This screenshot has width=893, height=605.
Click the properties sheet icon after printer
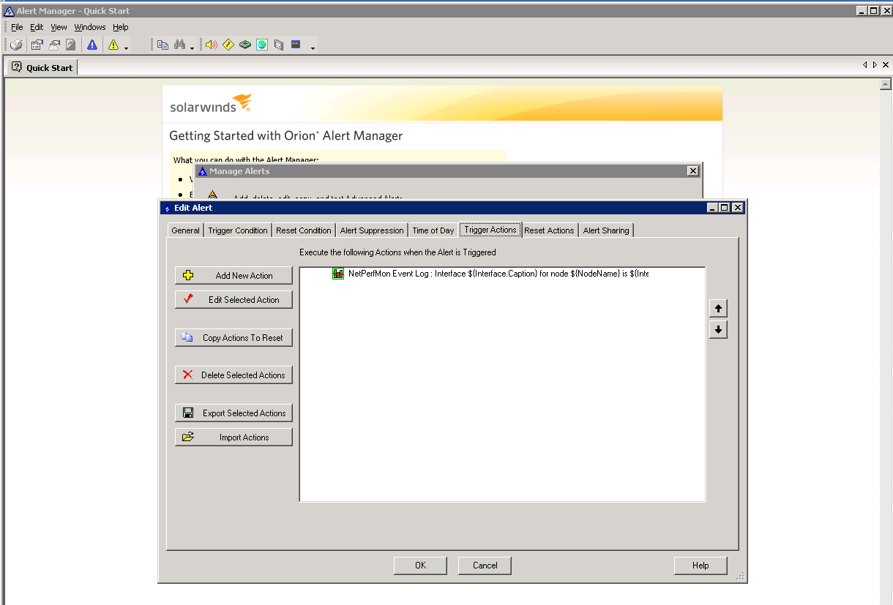(x=37, y=45)
